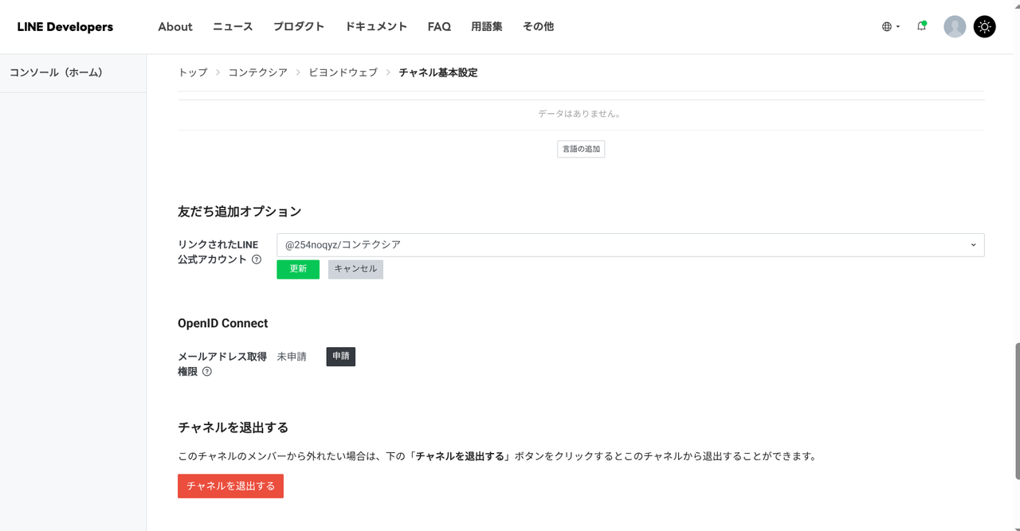Go to LINE Developers home logo
1020x531 pixels.
[x=65, y=27]
